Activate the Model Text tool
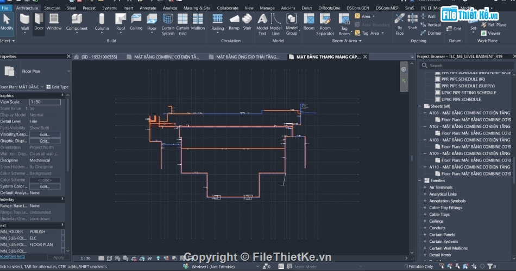 [x=262, y=24]
